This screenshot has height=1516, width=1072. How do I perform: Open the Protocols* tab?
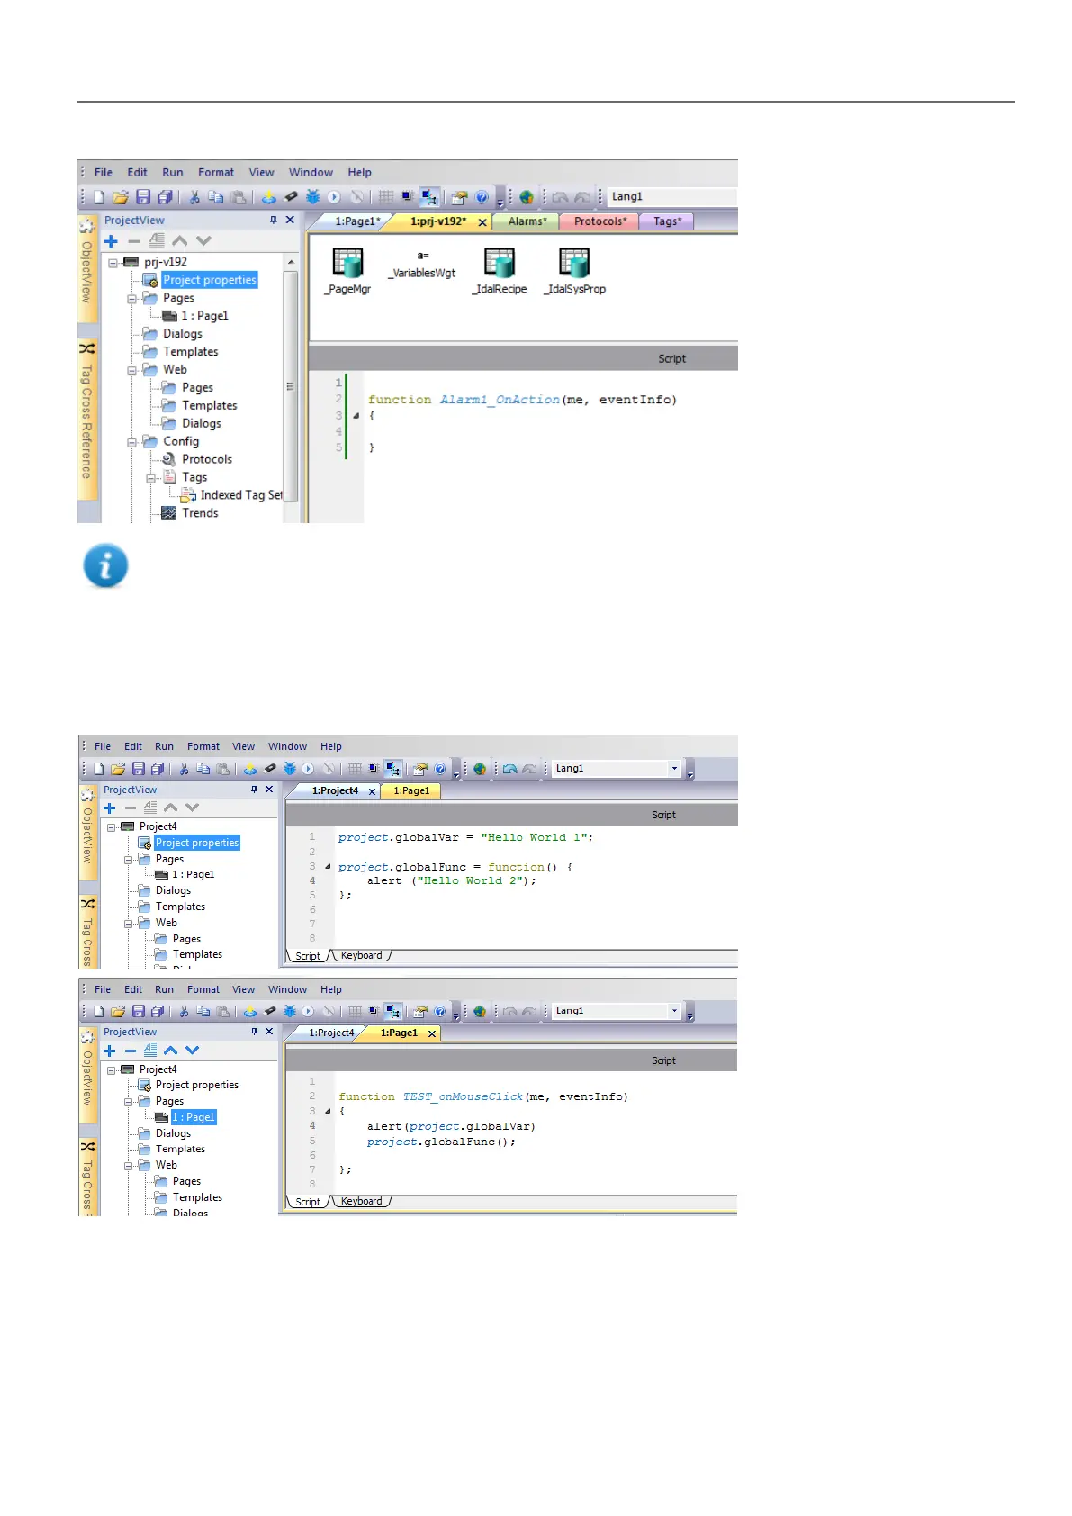[599, 221]
